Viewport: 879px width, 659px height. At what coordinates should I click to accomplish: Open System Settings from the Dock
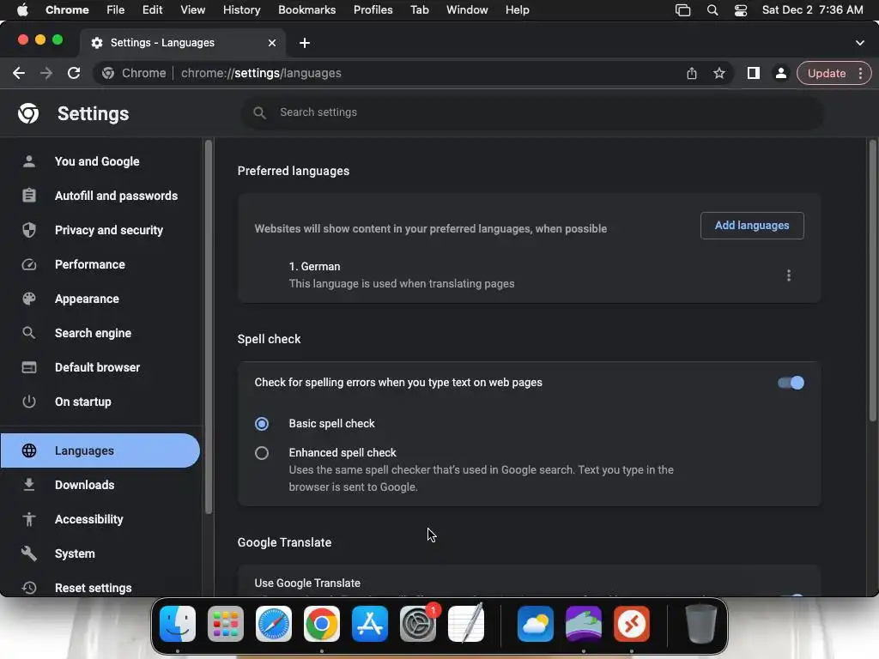pyautogui.click(x=418, y=624)
